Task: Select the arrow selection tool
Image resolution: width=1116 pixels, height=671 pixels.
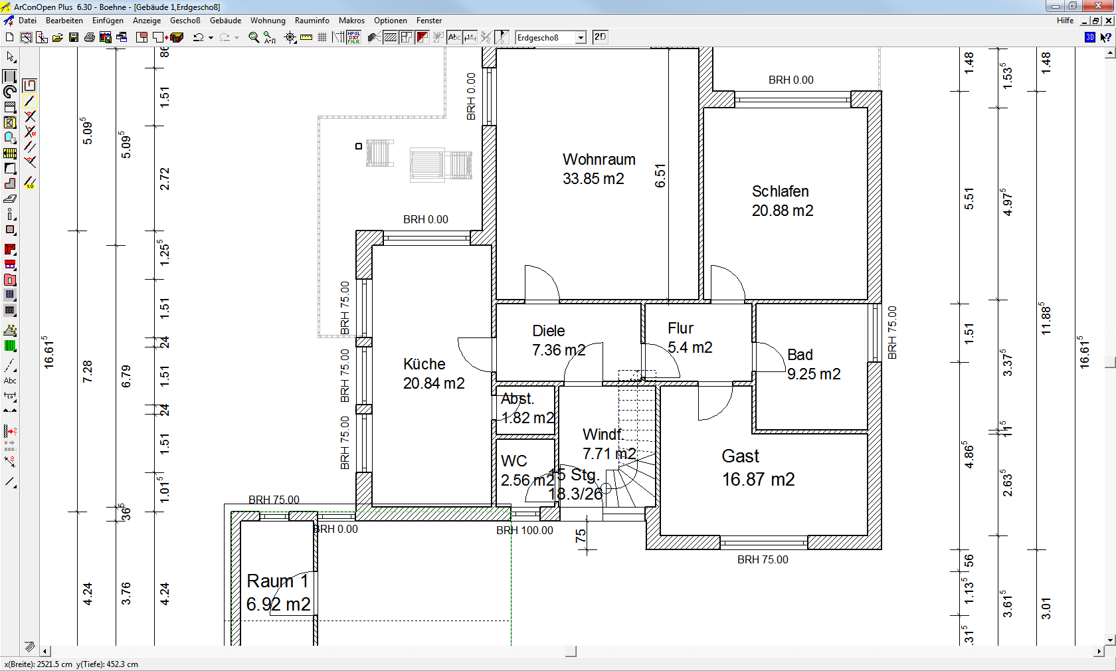Action: click(10, 58)
